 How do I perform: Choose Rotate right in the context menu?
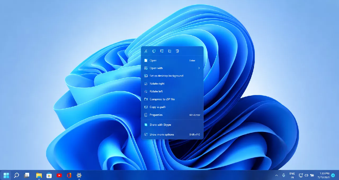point(172,84)
